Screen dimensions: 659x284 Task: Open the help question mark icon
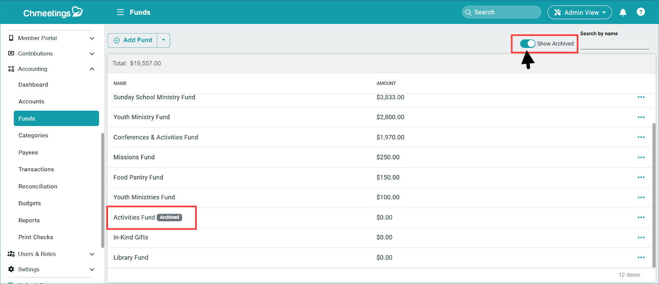640,12
